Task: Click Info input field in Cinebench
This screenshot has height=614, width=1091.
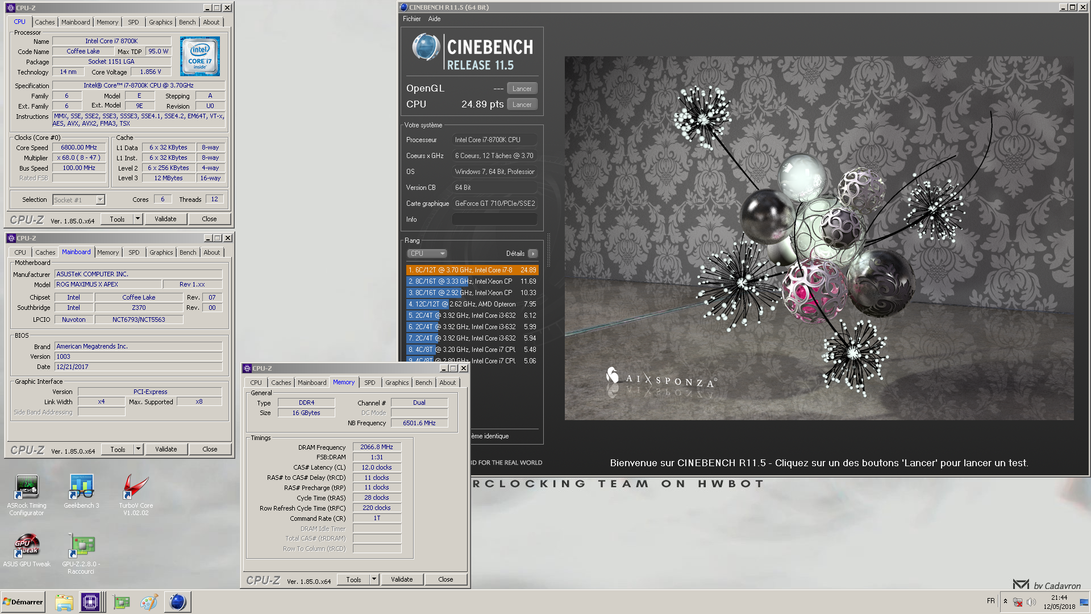Action: 494,219
